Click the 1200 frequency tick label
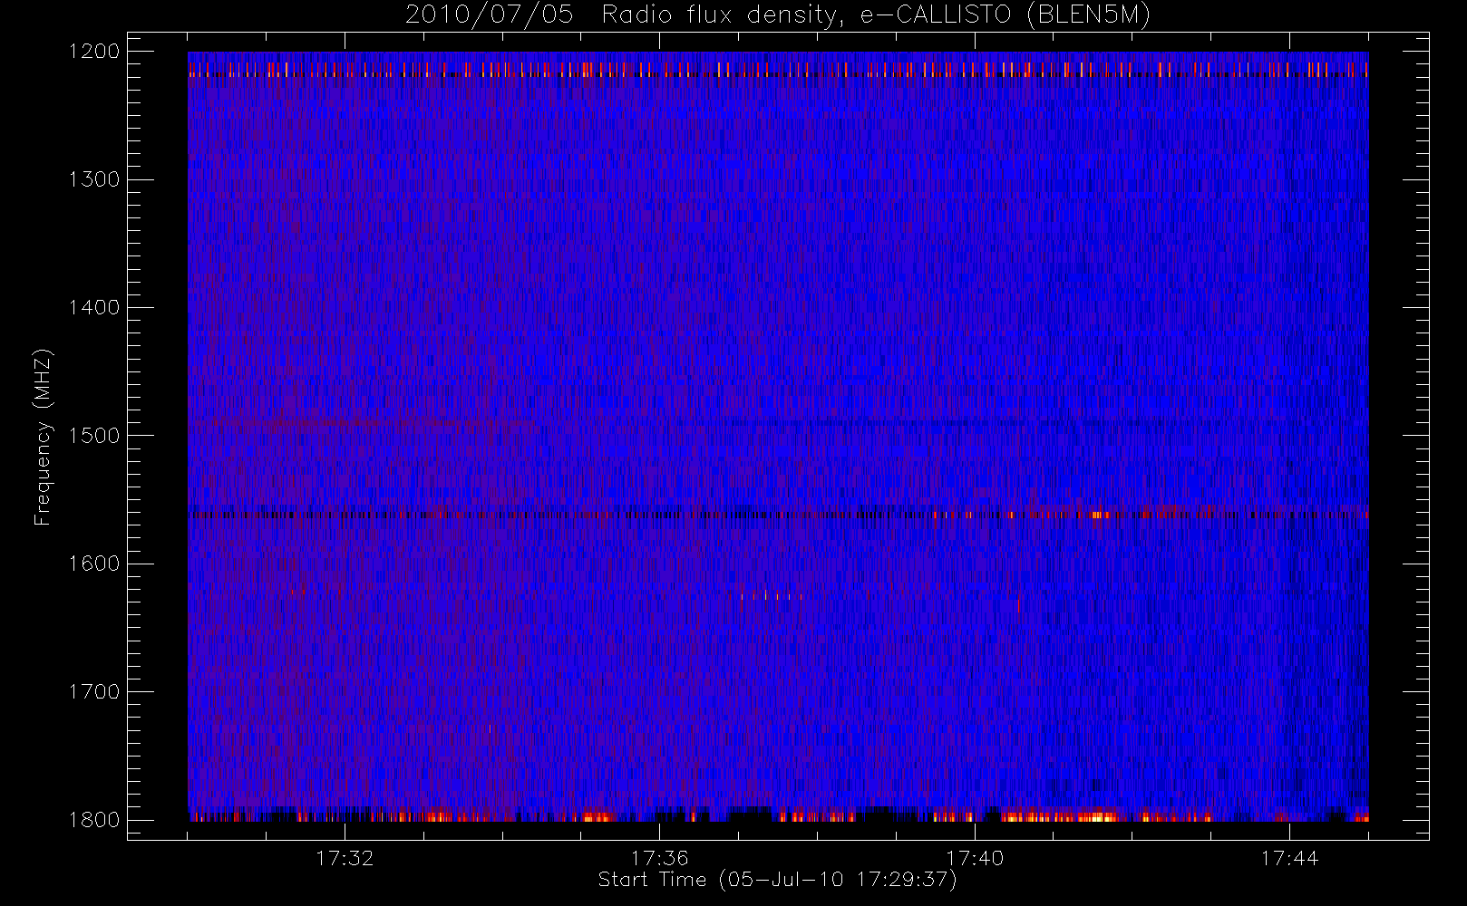Screen dimensions: 1467x906 [x=94, y=52]
